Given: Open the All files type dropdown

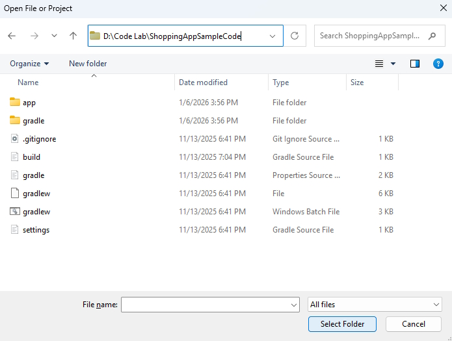Looking at the screenshot, I should (375, 305).
